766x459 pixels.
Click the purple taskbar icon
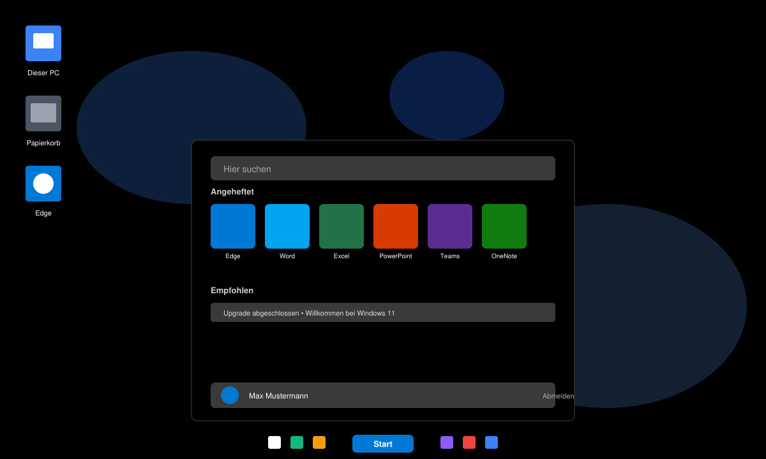(x=447, y=442)
